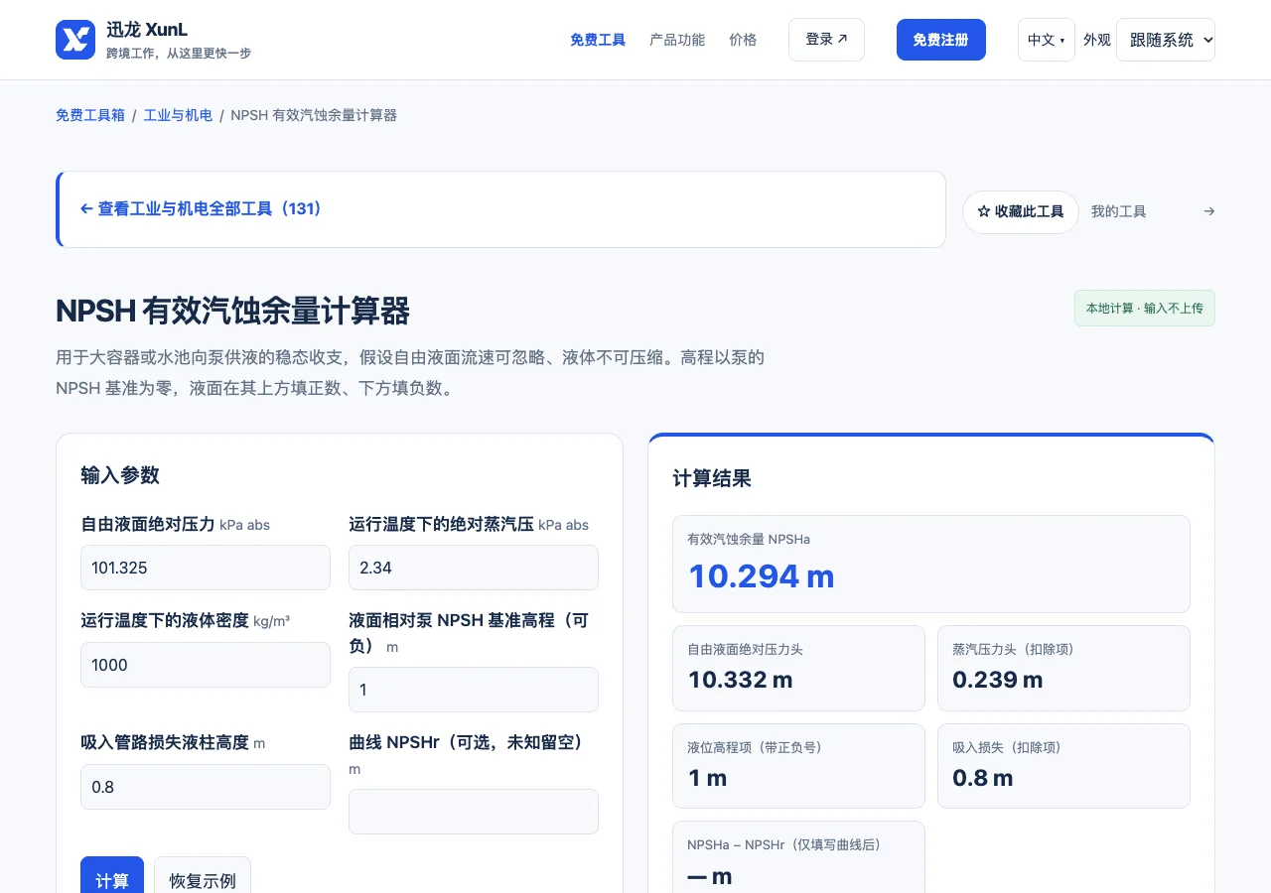
Task: Open the 跟随系统 appearance dropdown
Action: (1166, 40)
